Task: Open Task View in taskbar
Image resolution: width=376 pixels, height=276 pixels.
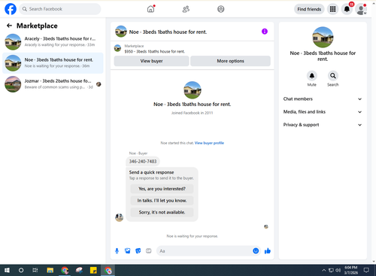Action: click(x=35, y=270)
